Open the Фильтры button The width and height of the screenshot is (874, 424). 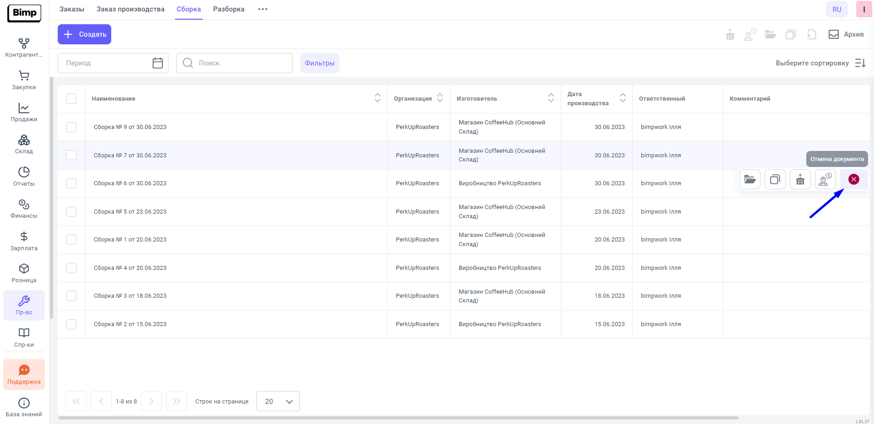320,63
